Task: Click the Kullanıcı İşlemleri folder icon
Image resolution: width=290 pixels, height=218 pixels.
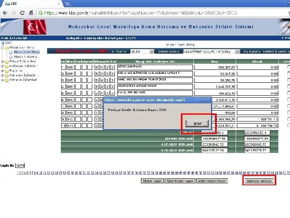Action: [x=7, y=75]
